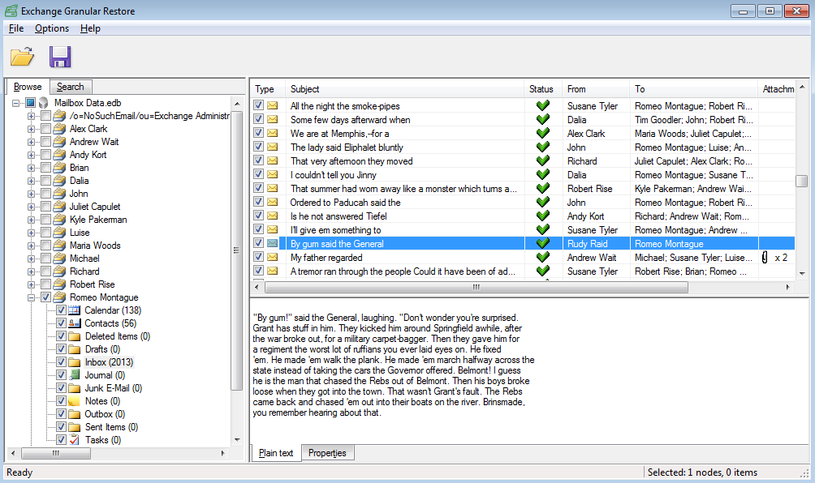
Task: Switch to the Properties tab
Action: (x=327, y=453)
